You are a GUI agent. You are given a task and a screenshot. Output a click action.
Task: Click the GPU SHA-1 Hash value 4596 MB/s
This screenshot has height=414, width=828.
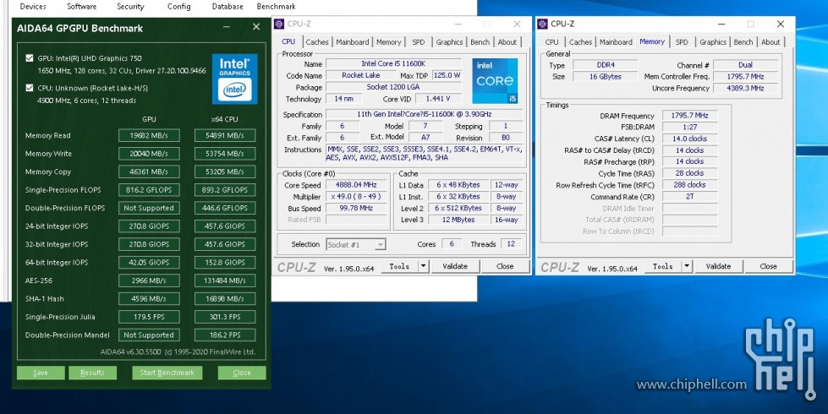pos(149,299)
